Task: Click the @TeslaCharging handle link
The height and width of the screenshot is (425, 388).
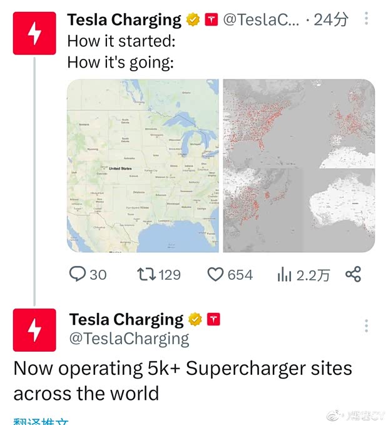Action: (x=129, y=339)
